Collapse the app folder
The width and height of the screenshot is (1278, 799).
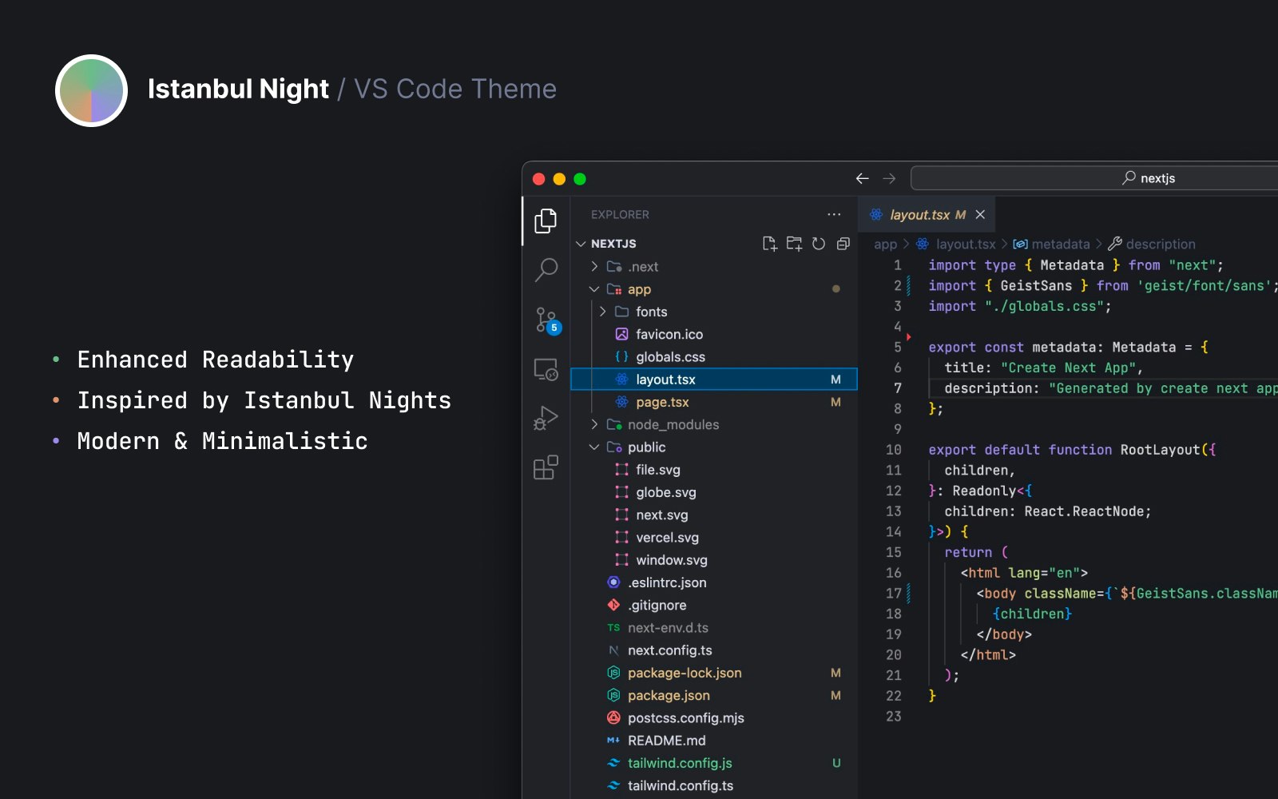[x=594, y=289]
